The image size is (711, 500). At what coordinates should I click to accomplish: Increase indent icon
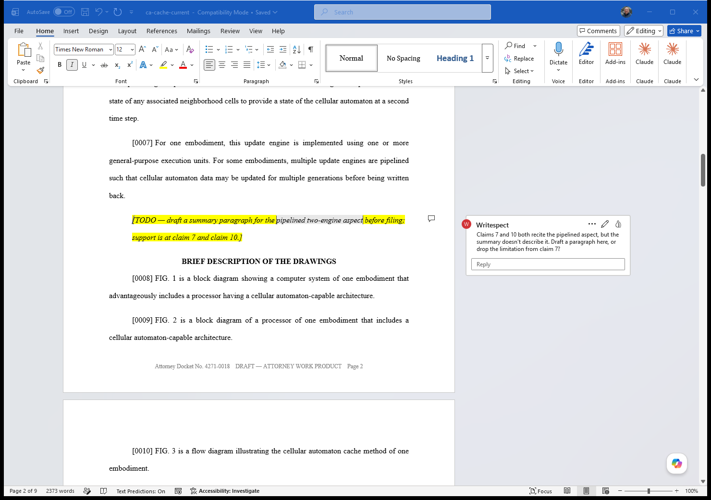click(283, 50)
